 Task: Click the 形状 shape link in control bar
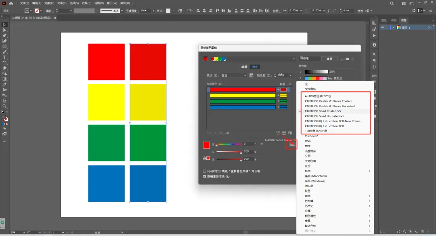(276, 11)
